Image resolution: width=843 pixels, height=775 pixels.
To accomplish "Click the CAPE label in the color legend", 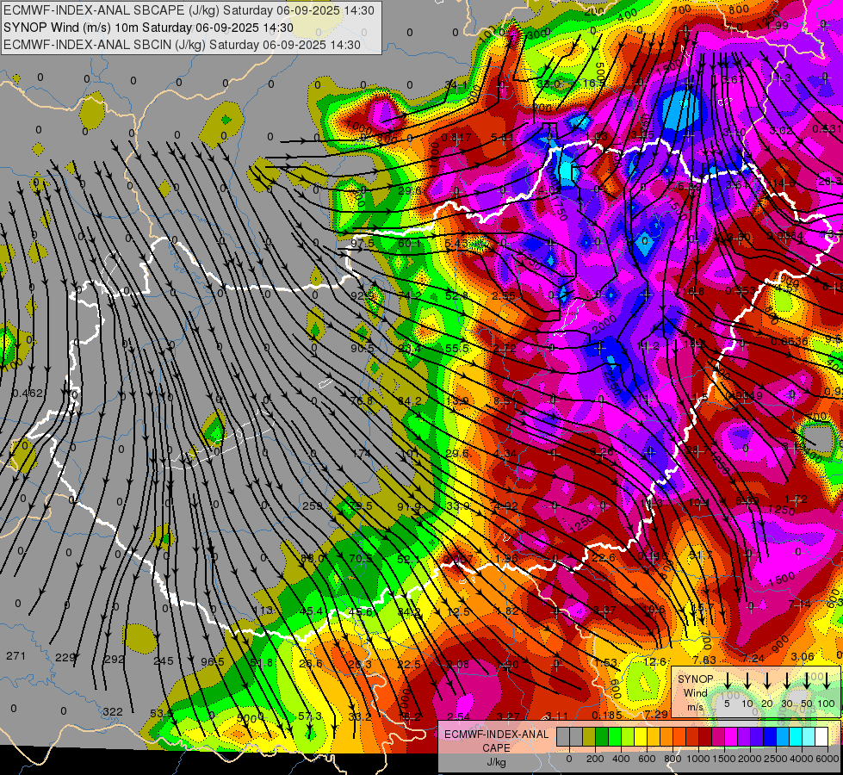I will (x=496, y=747).
